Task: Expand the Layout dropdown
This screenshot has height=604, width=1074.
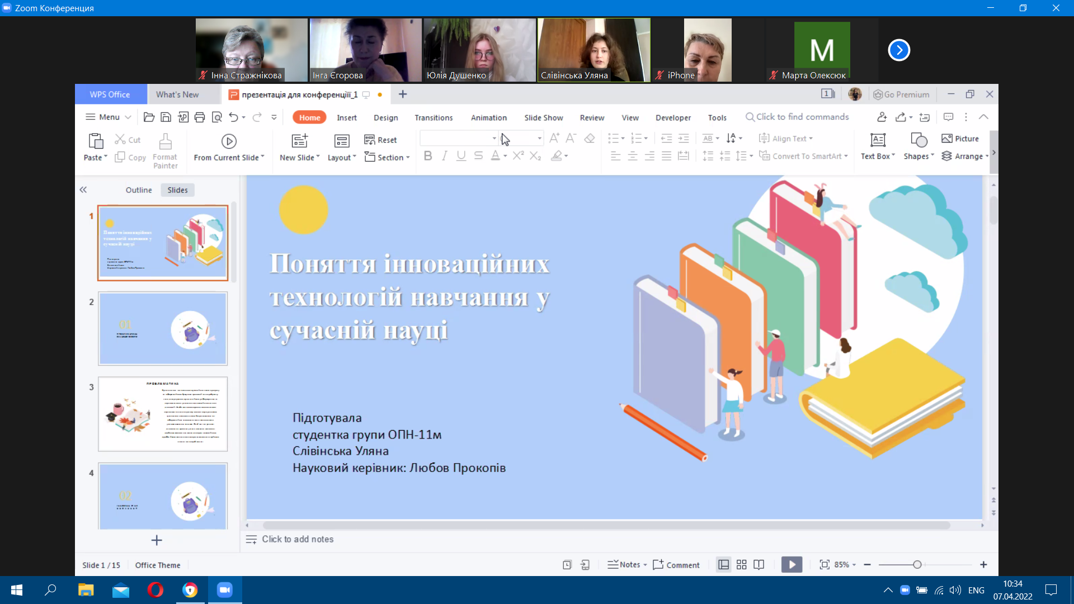Action: point(342,158)
